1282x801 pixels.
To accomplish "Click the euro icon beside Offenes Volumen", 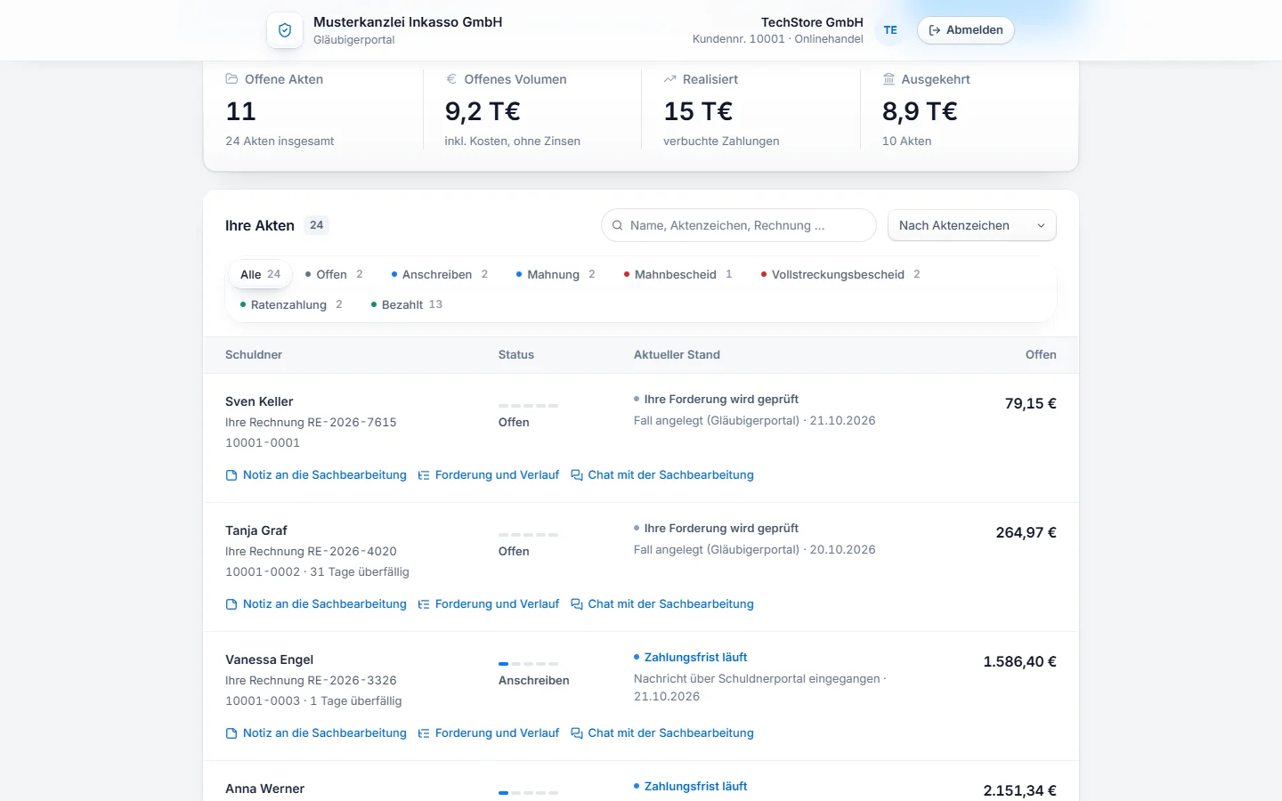I will [x=451, y=79].
